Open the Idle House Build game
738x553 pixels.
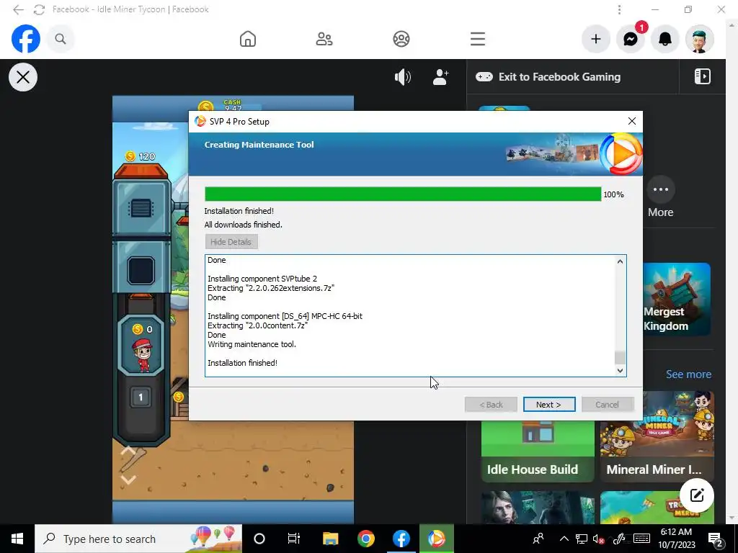[538, 451]
